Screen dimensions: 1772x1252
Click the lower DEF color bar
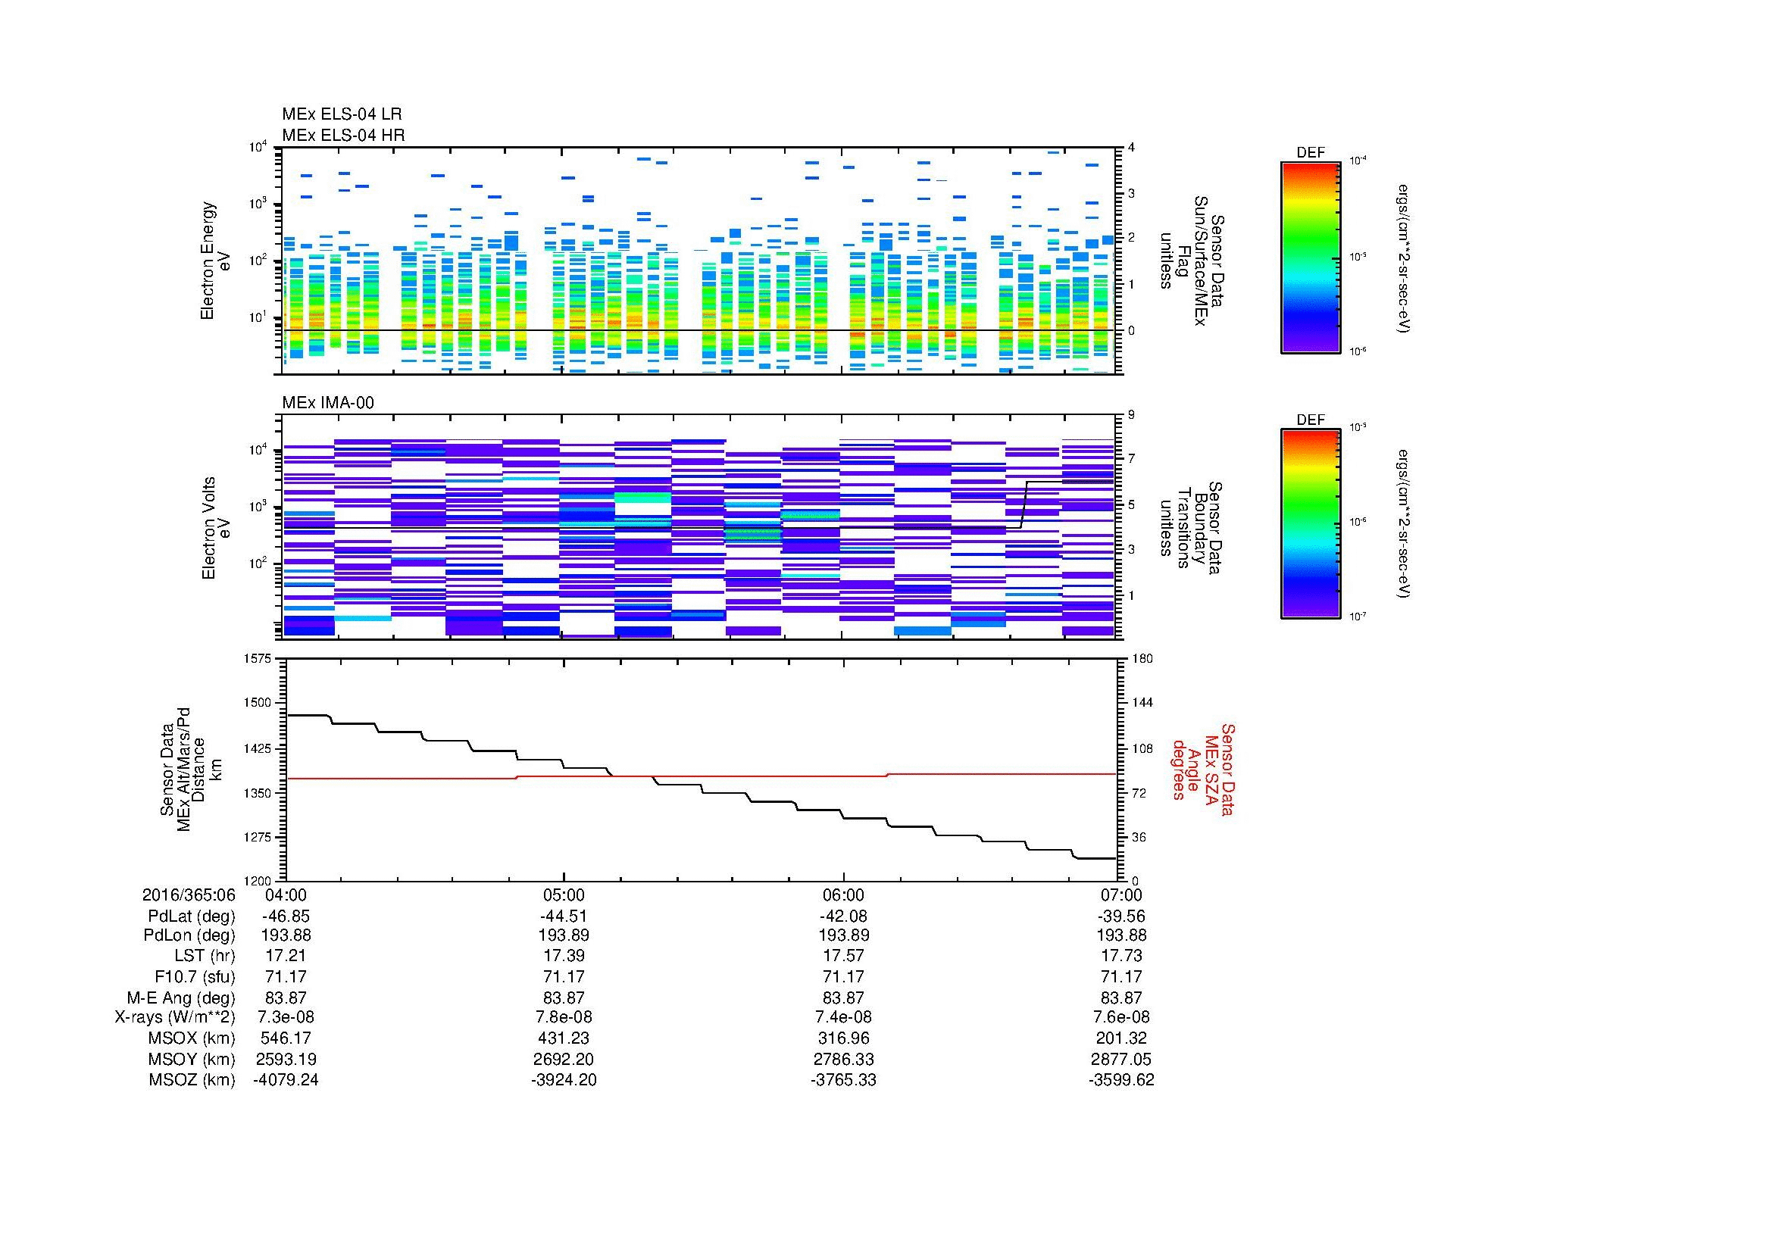1310,524
